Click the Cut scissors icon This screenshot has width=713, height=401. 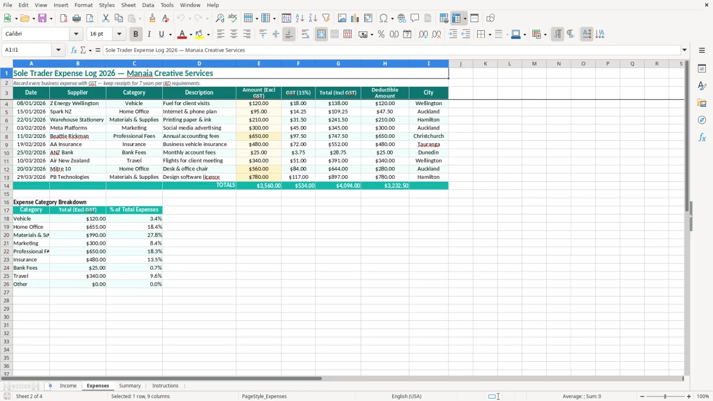[x=106, y=18]
